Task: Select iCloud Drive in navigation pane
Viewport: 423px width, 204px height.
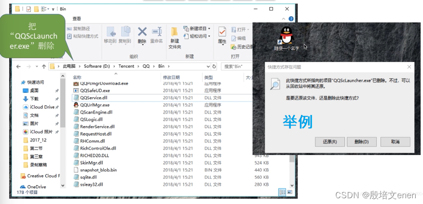Action: tap(39, 107)
